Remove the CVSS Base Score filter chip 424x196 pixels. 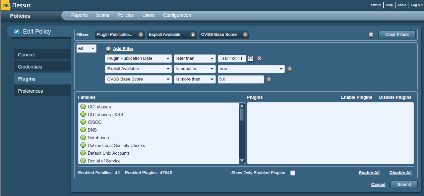[x=245, y=35]
